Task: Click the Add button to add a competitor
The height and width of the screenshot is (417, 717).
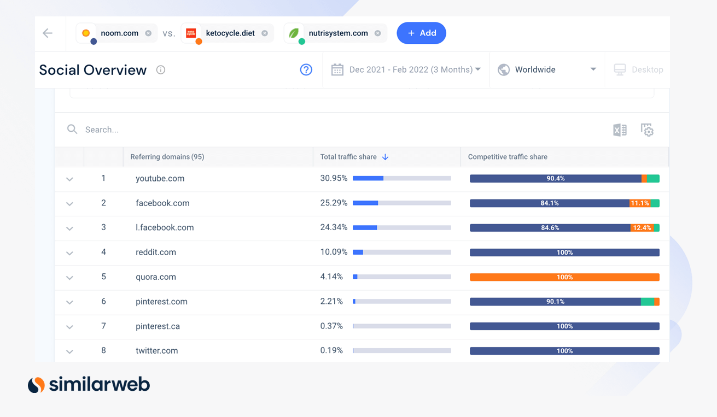Action: click(421, 33)
